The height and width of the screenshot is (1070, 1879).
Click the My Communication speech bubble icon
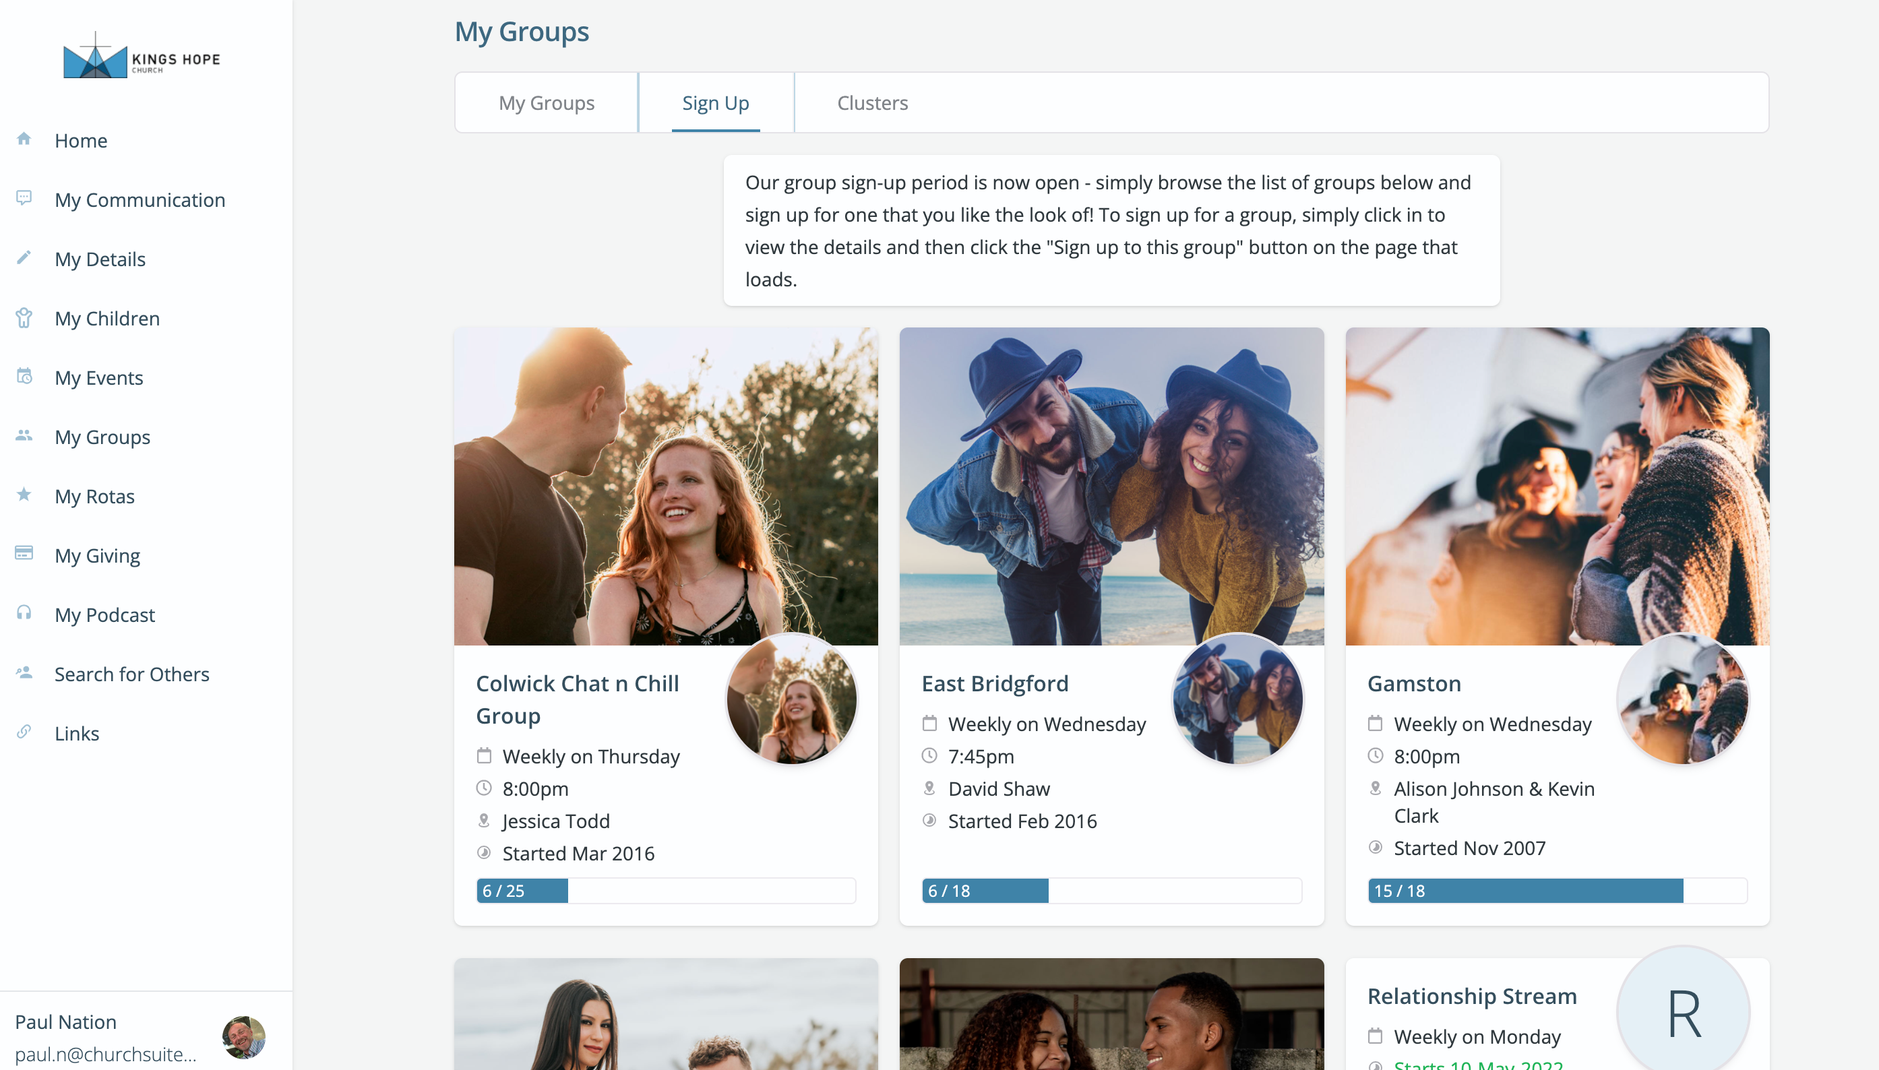pyautogui.click(x=24, y=198)
